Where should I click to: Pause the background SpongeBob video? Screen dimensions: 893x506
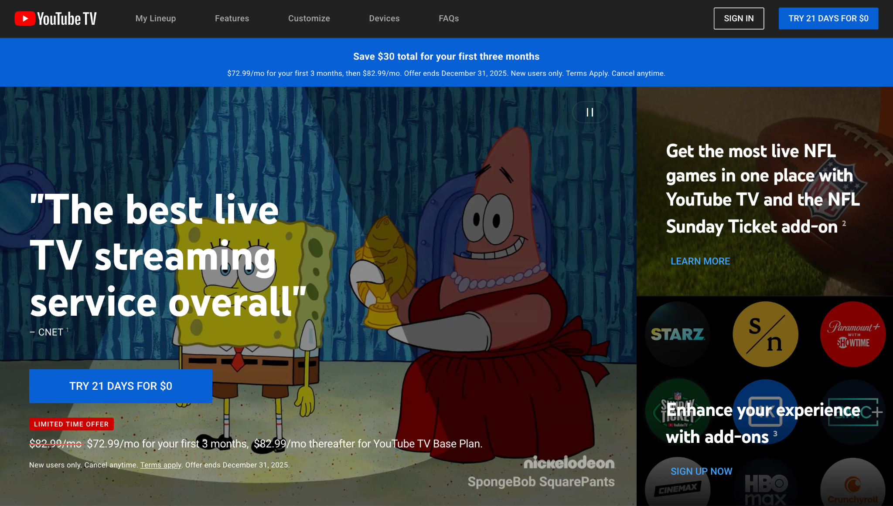pos(590,112)
